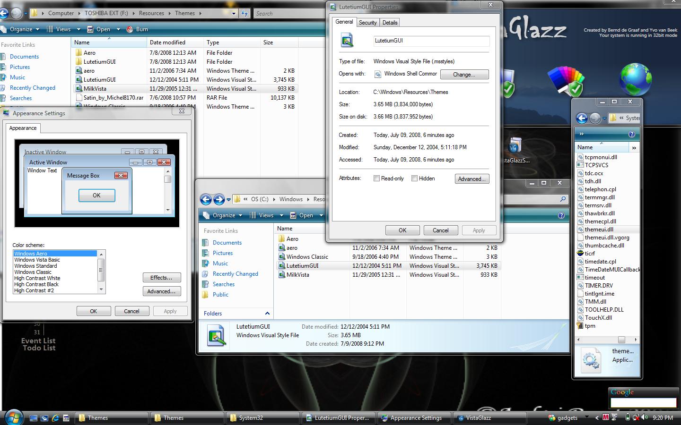
Task: Click Cancel in Appearance Settings
Action: [x=131, y=311]
